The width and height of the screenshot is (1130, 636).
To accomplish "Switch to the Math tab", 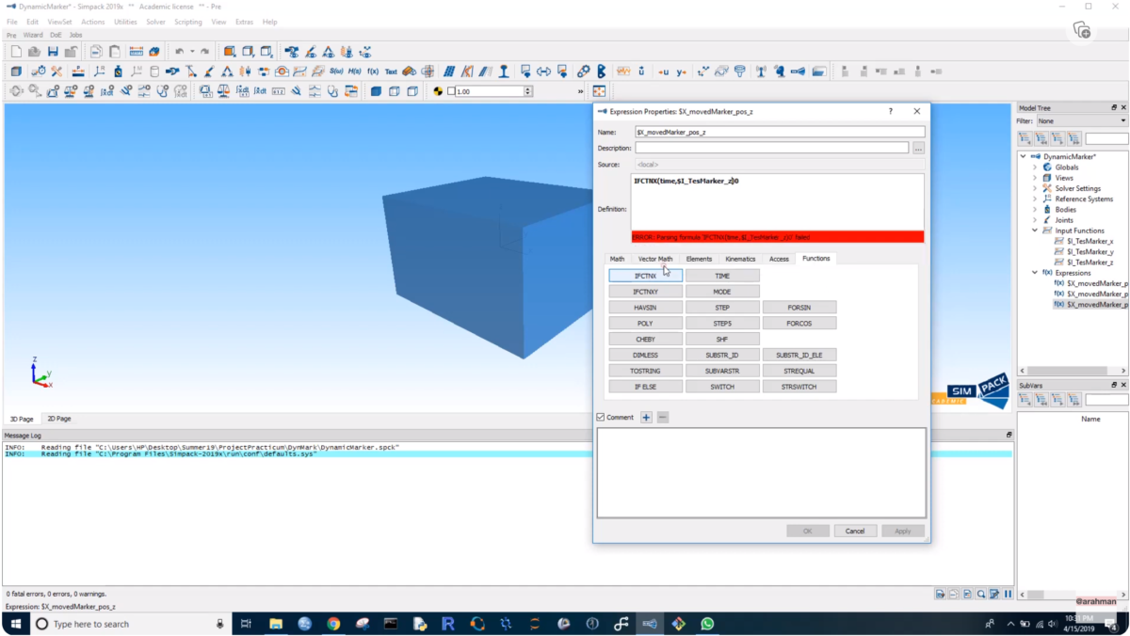I will (617, 259).
